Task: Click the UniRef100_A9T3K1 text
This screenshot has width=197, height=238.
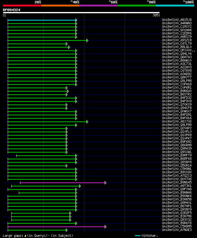Action: [x=177, y=186]
